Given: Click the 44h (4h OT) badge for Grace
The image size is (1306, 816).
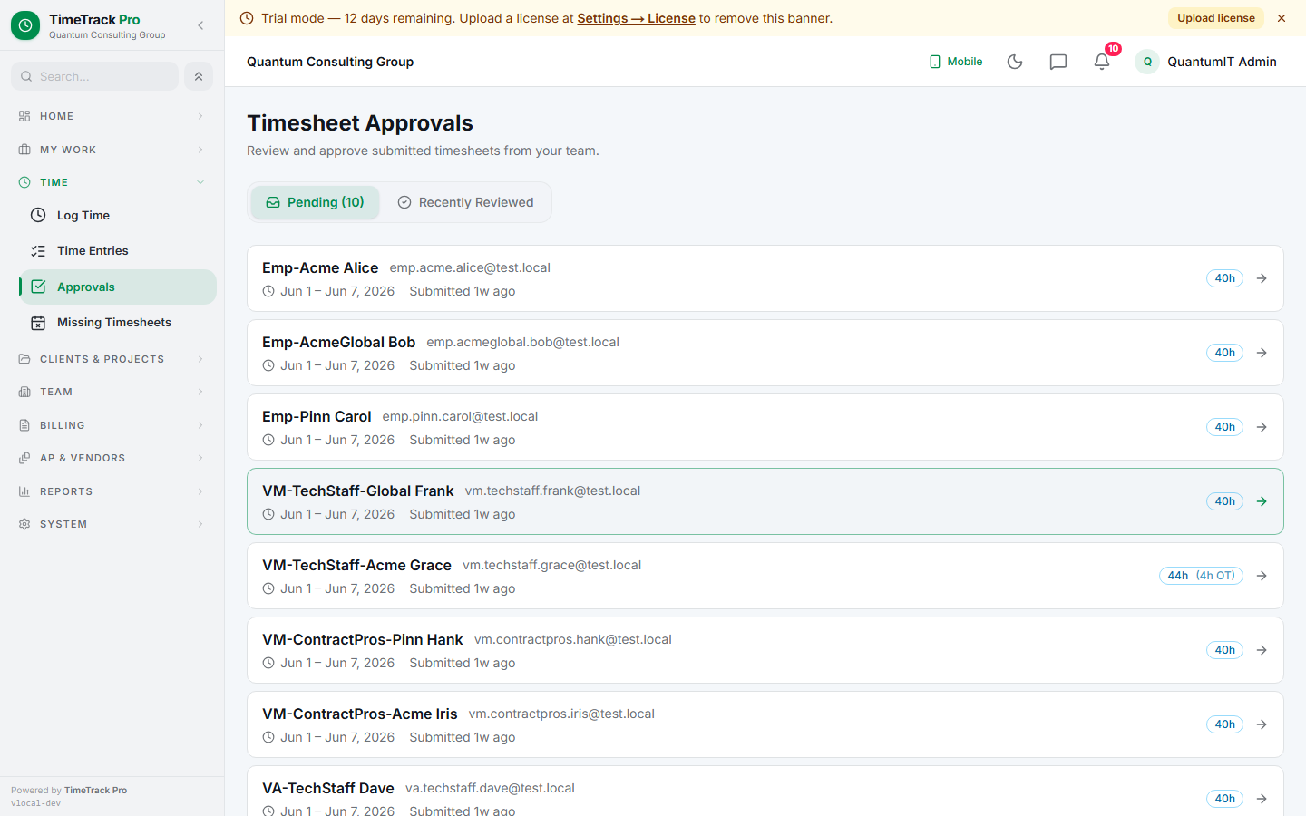Looking at the screenshot, I should tap(1201, 576).
